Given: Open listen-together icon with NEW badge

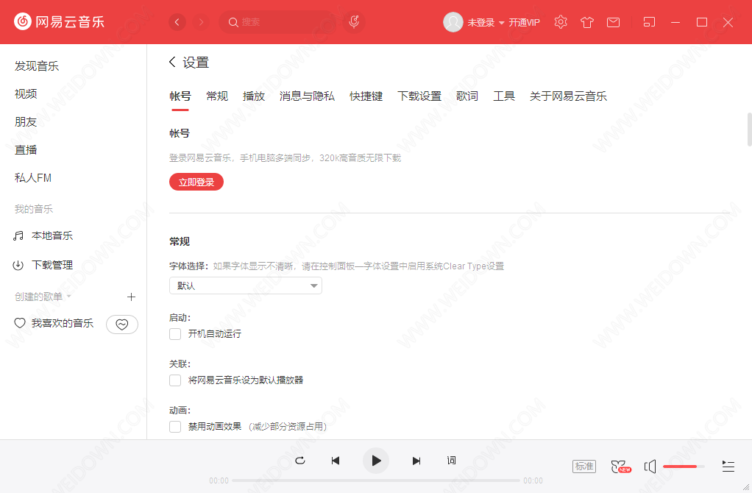Looking at the screenshot, I should click(620, 467).
